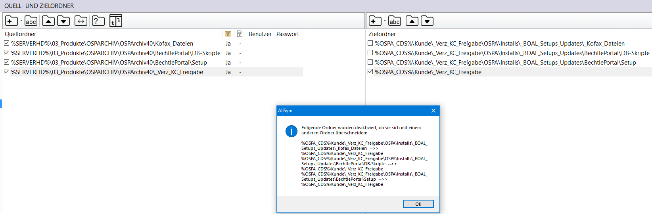Move target folder up with arrow icon
Screen dimensions: 652x214
(x=412, y=21)
